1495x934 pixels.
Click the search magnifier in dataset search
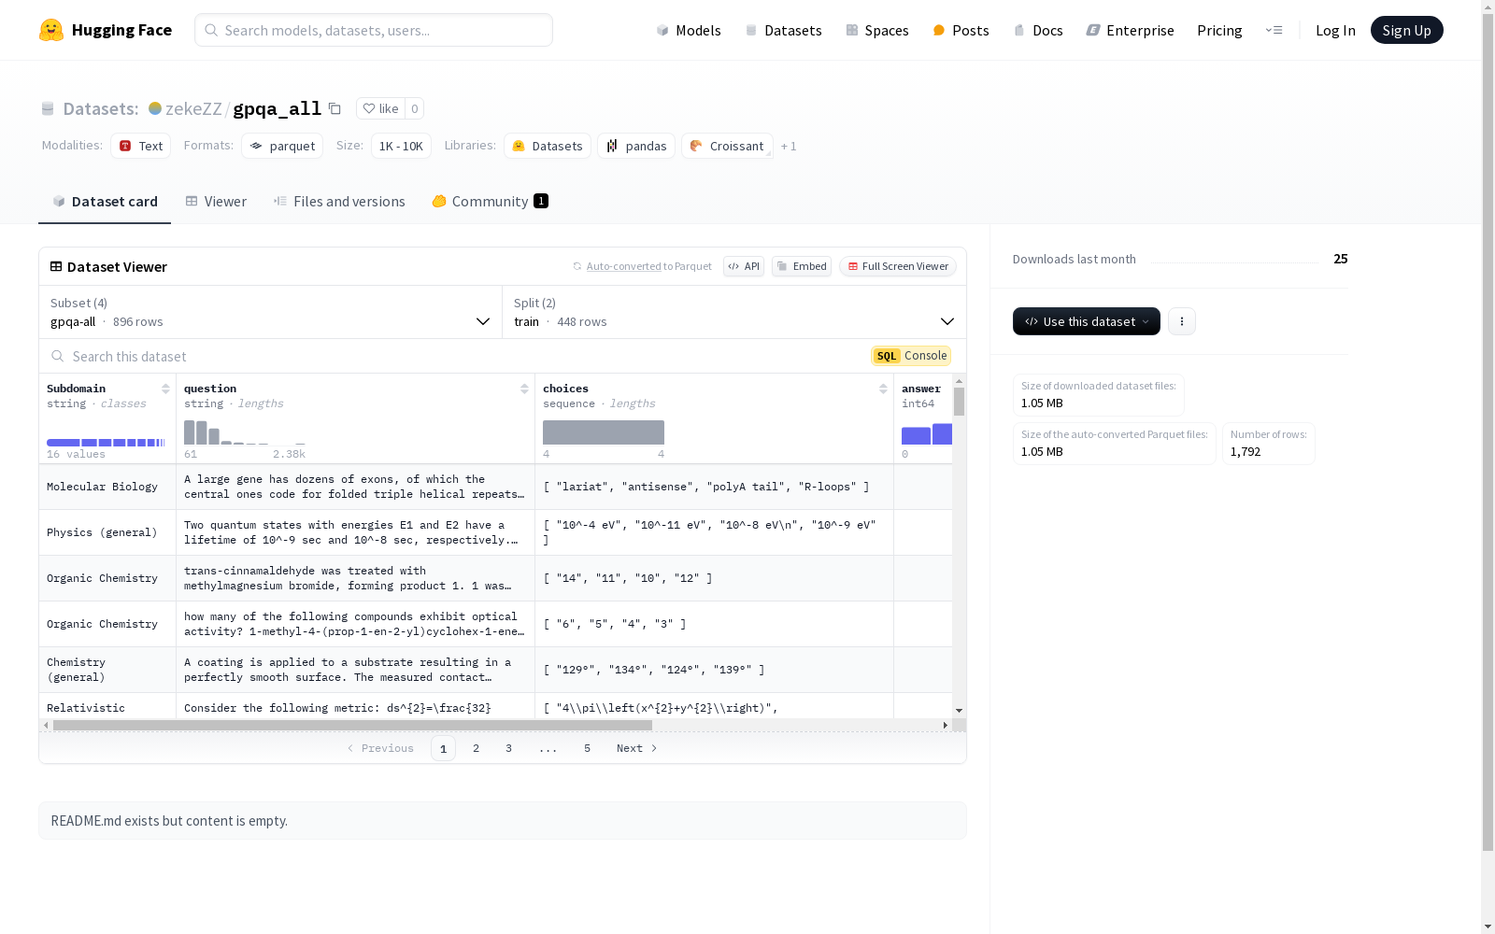(58, 356)
